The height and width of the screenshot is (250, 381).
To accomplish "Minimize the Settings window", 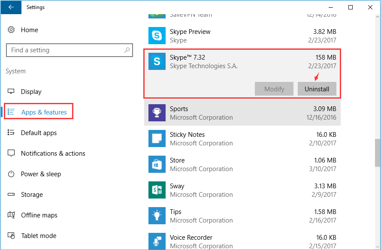I will 331,7.
